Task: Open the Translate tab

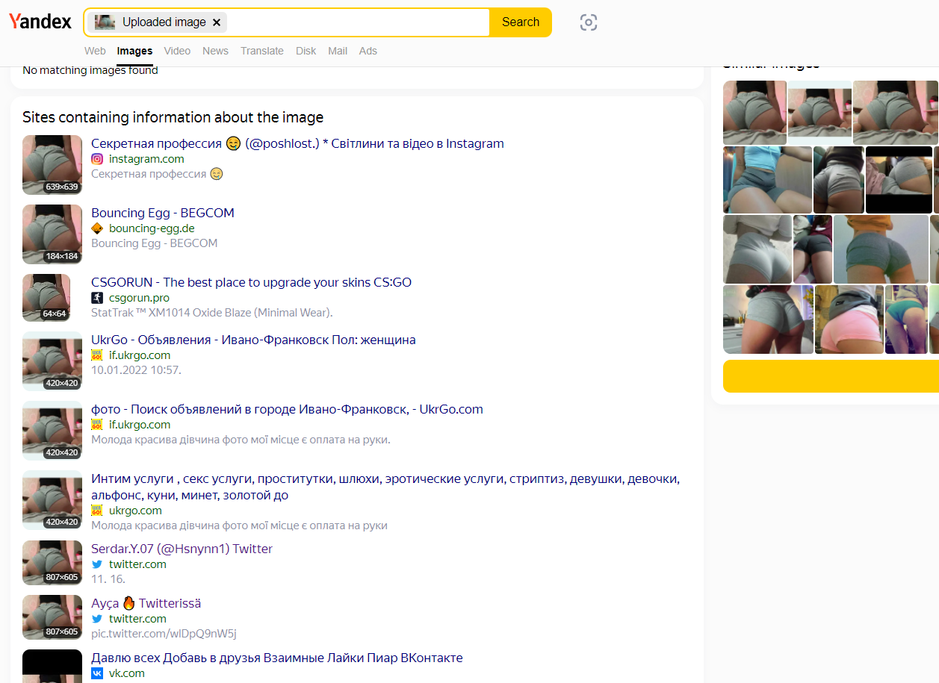Action: click(x=262, y=51)
